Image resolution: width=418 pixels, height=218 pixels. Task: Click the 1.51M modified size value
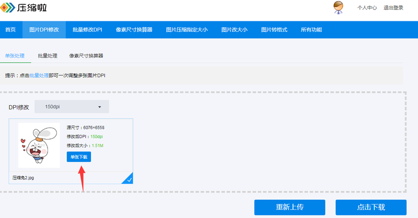click(98, 146)
